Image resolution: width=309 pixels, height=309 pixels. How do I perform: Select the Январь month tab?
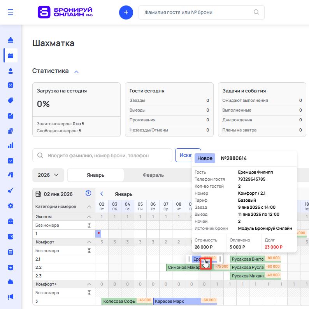[95, 175]
